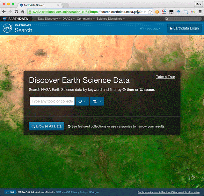Open the USA.gov footer link
This screenshot has width=204, height=196.
pos(94,192)
